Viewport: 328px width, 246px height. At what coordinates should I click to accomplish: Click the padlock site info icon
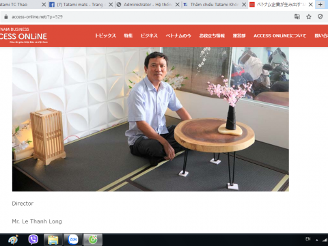point(6,16)
